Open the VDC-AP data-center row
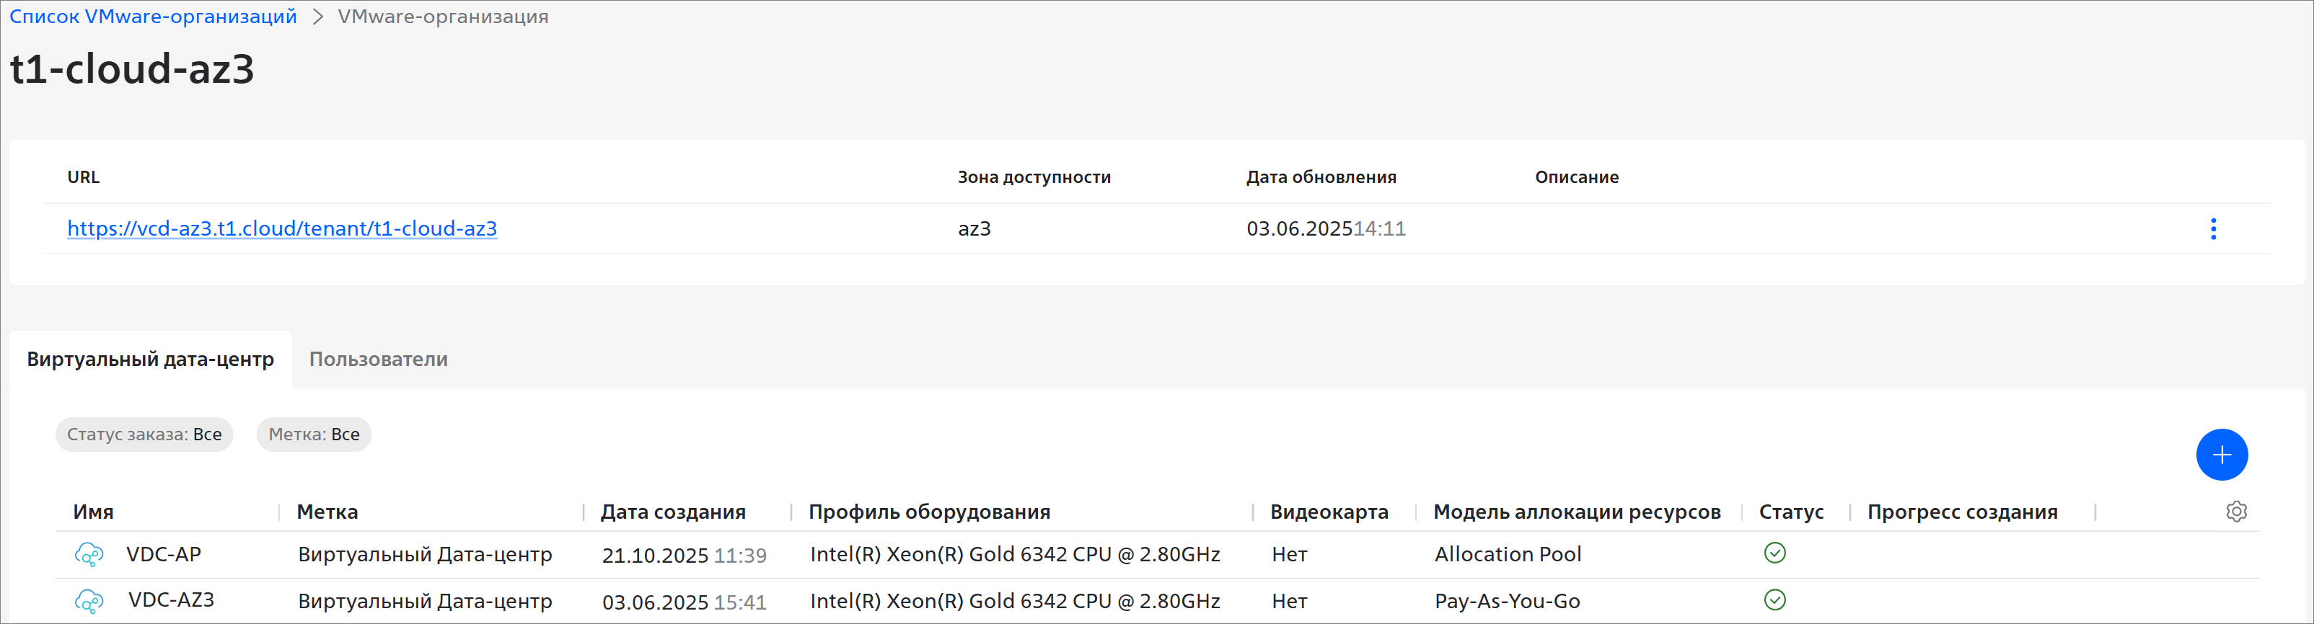The width and height of the screenshot is (2314, 624). click(164, 555)
